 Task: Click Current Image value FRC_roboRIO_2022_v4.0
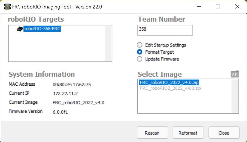point(78,103)
